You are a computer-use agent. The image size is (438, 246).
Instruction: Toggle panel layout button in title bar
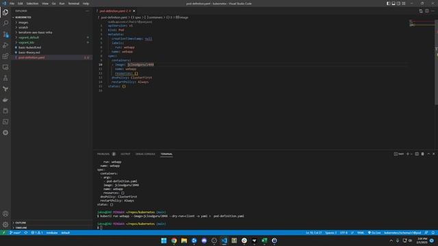(394, 3)
